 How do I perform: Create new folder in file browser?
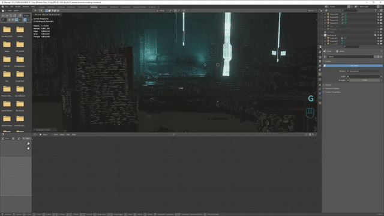20,16
